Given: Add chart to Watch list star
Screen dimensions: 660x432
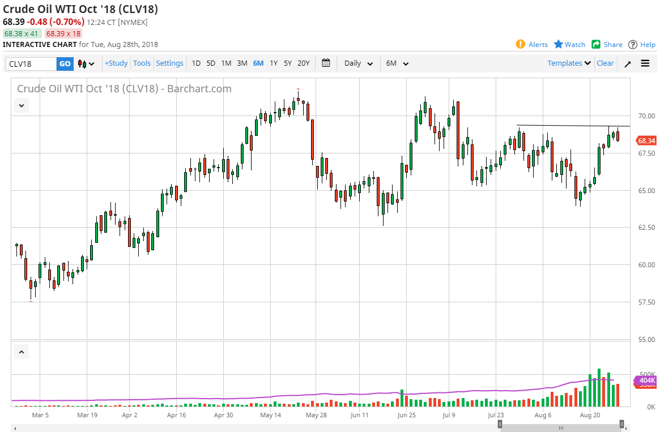Looking at the screenshot, I should coord(559,44).
